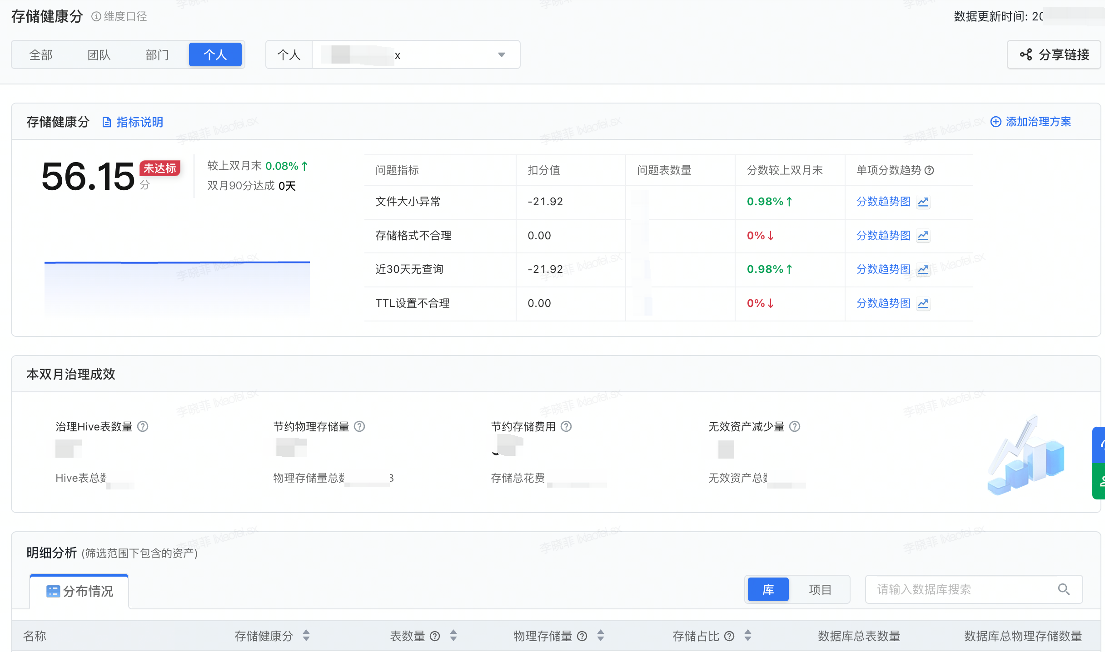Click trend chart icon for 文件大小异常

[x=923, y=202]
